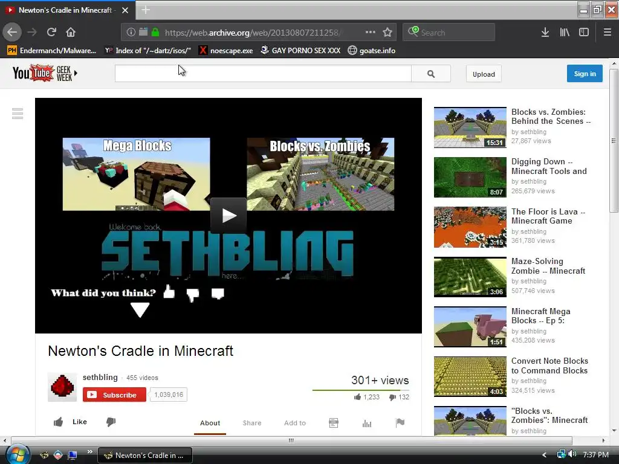The image size is (619, 464).
Task: Click the sethbling channel avatar
Action: pyautogui.click(x=62, y=387)
